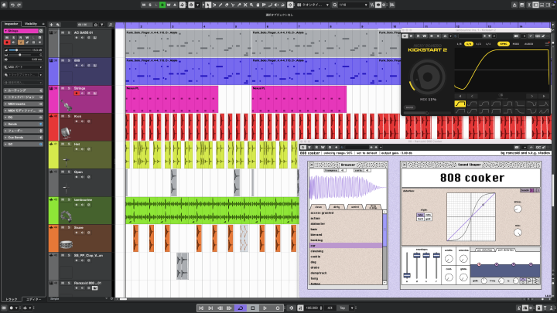557x313 pixels.
Task: Toggle the green R read automation button
Action: point(162,5)
